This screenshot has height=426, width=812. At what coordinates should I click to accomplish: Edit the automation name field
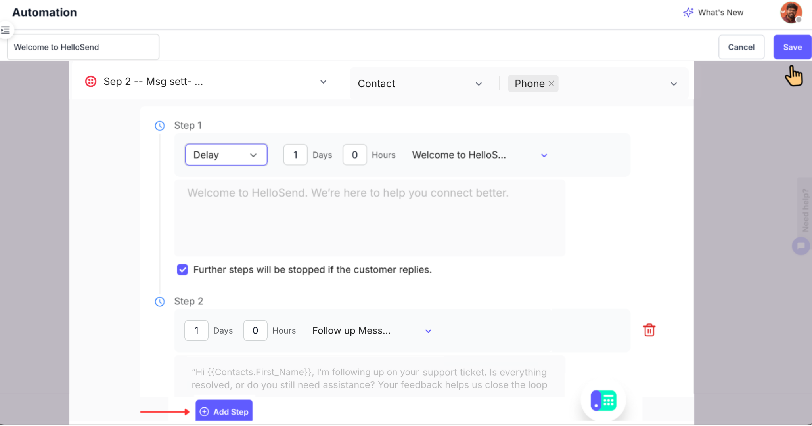pos(83,47)
